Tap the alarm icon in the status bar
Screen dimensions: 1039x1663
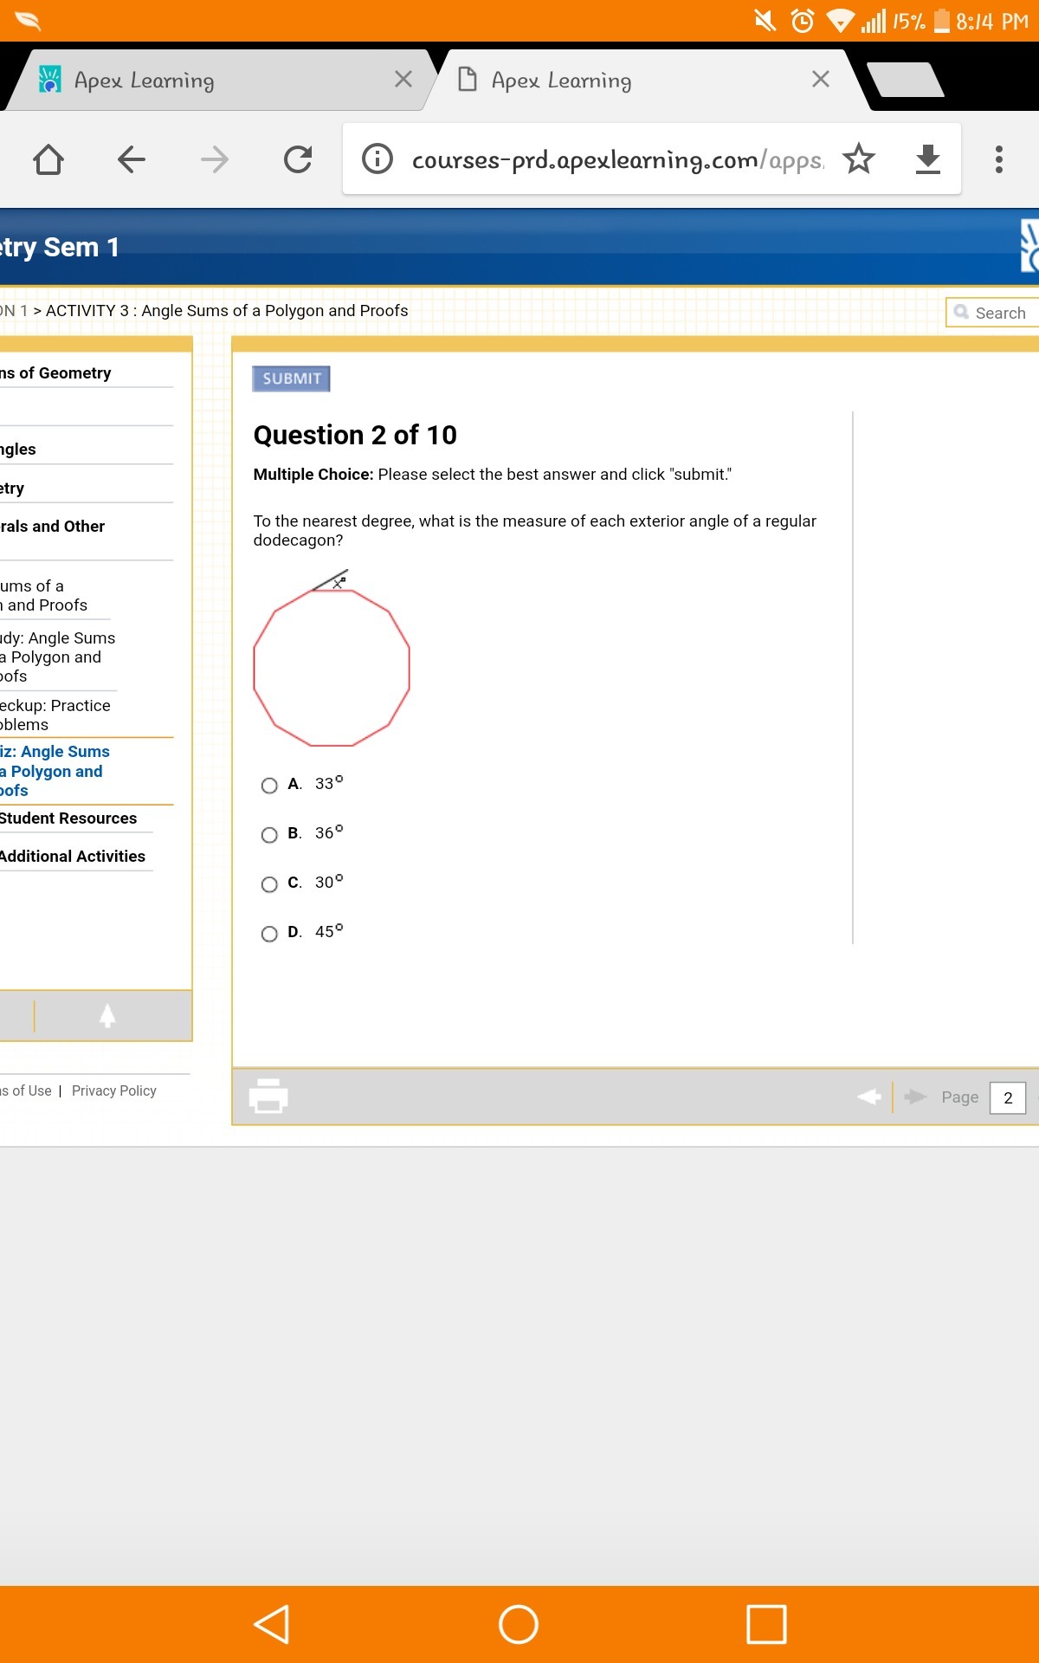click(803, 21)
